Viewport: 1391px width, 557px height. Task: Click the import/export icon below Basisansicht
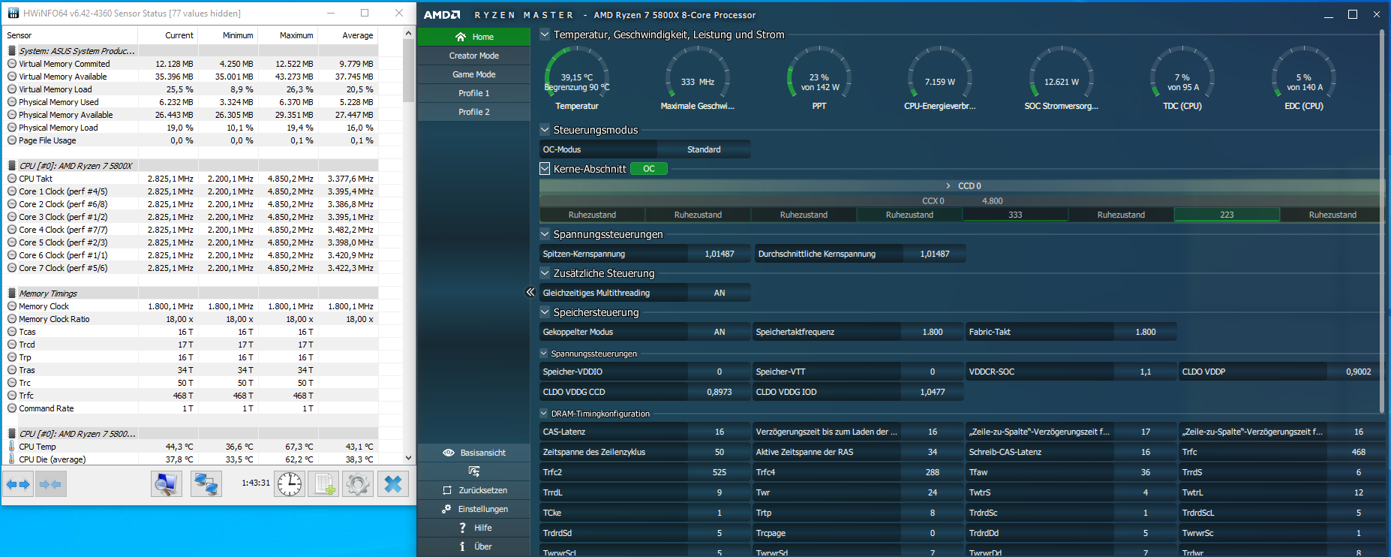(473, 471)
